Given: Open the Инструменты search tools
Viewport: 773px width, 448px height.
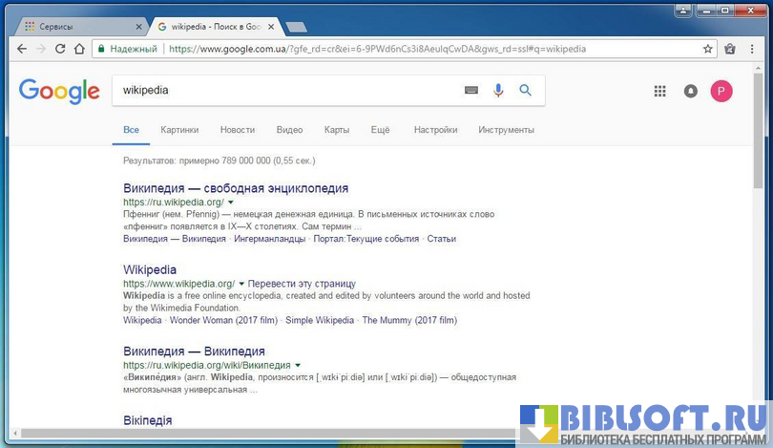Looking at the screenshot, I should [506, 130].
